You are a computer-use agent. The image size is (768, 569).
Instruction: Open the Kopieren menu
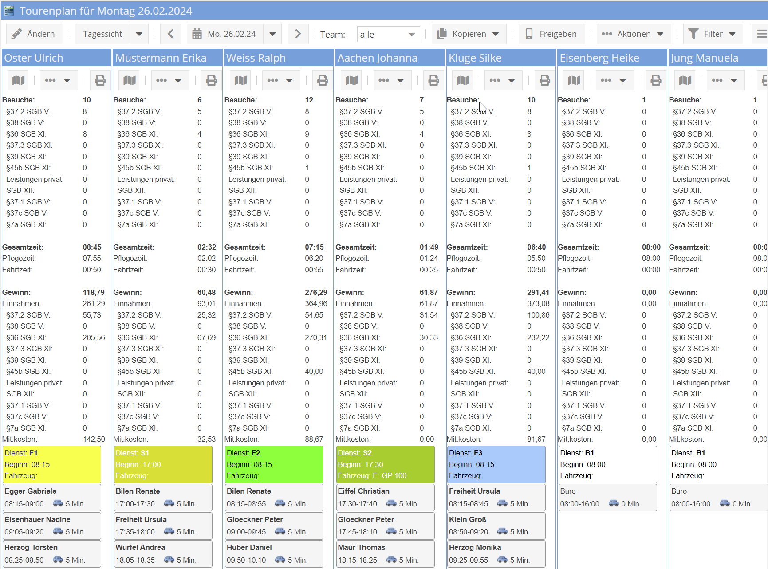click(x=469, y=34)
